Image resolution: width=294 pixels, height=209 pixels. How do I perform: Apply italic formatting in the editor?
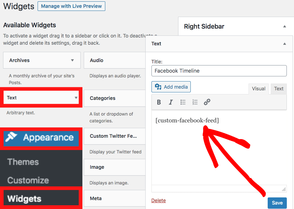click(x=171, y=102)
